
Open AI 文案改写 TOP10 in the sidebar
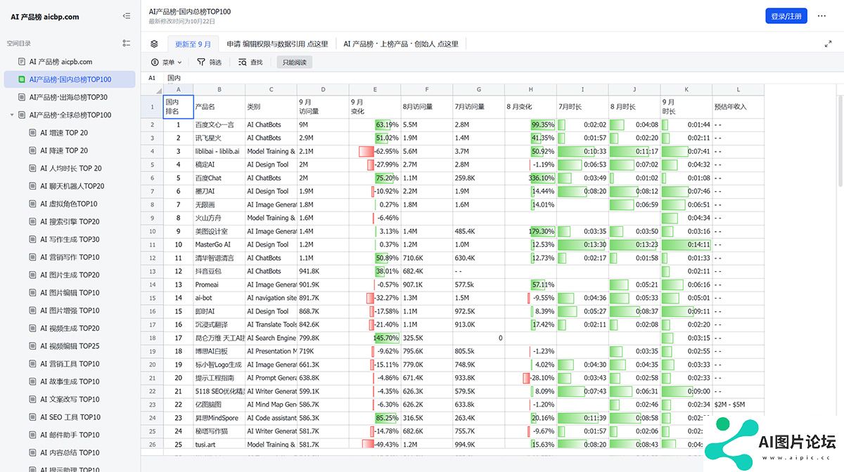point(70,400)
